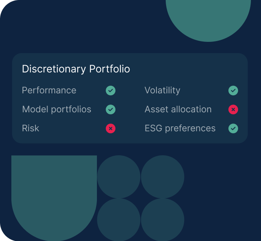Select the Risk label
Screen dimensions: 261x241
click(x=31, y=128)
